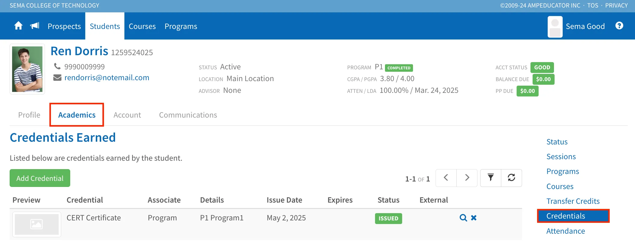Go to next page of credentials
The width and height of the screenshot is (635, 243).
467,178
